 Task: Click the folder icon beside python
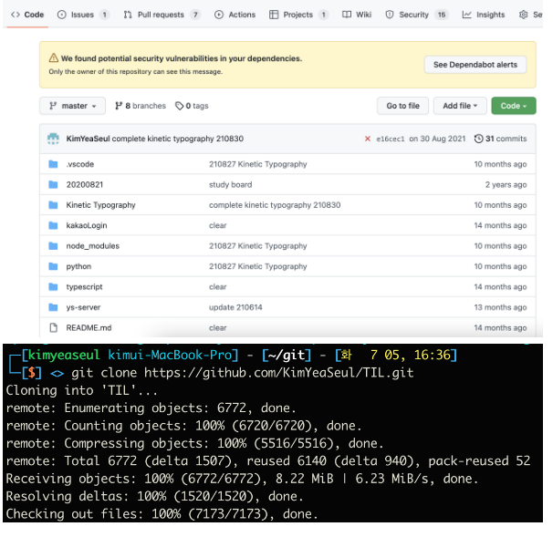coord(53,266)
